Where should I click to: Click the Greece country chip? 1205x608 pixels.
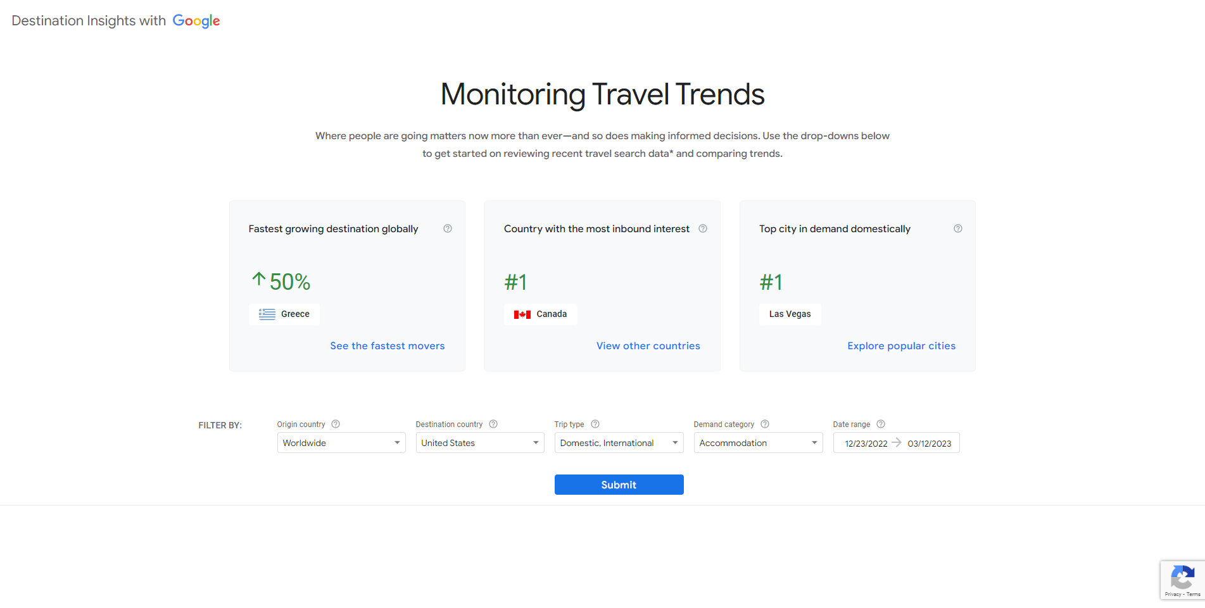[284, 314]
